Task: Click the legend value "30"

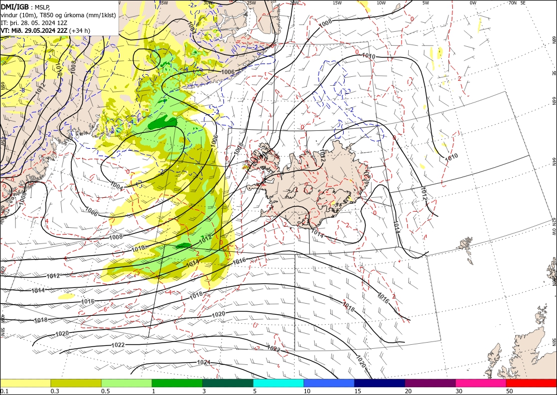Action: click(x=459, y=391)
